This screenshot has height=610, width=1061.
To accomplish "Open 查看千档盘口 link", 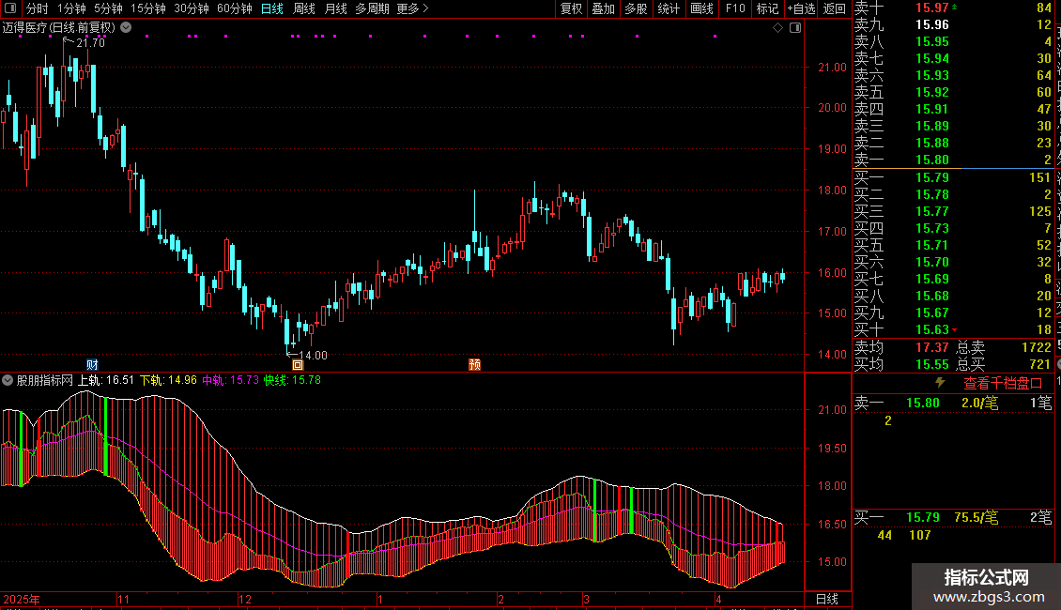I will coord(1003,383).
